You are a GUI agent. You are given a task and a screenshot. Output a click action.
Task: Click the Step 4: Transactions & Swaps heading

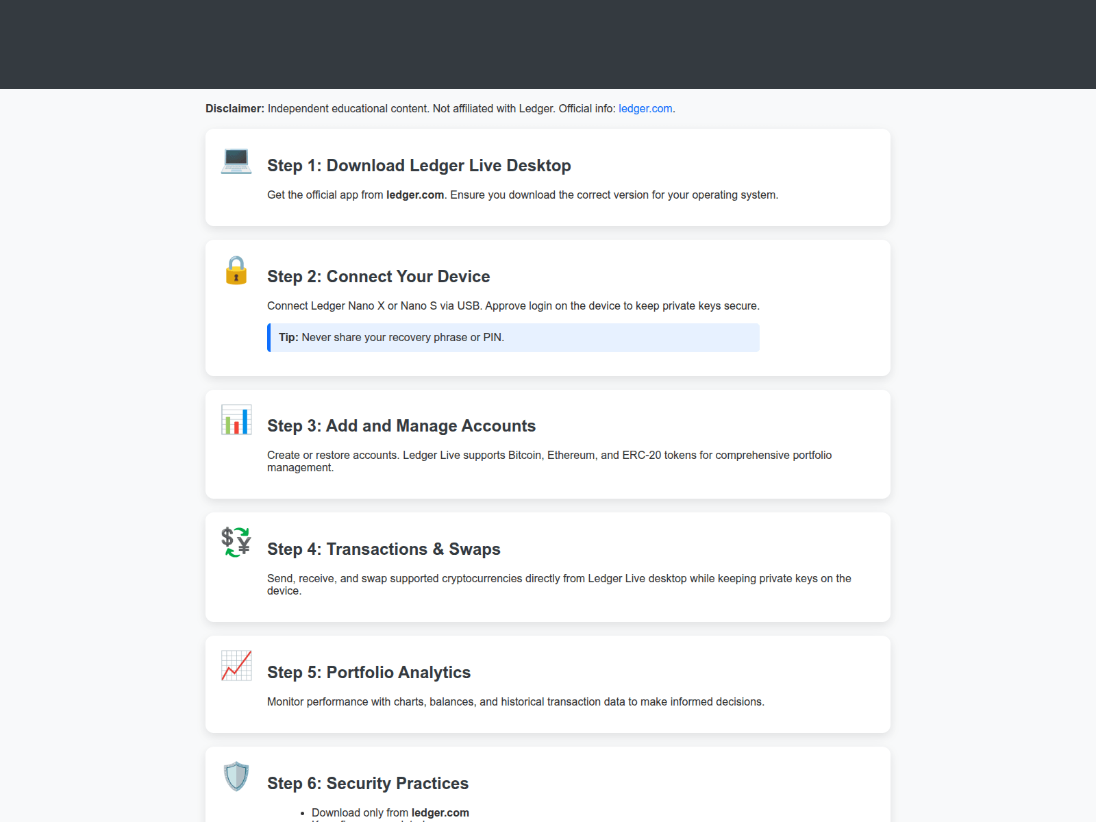pyautogui.click(x=384, y=549)
